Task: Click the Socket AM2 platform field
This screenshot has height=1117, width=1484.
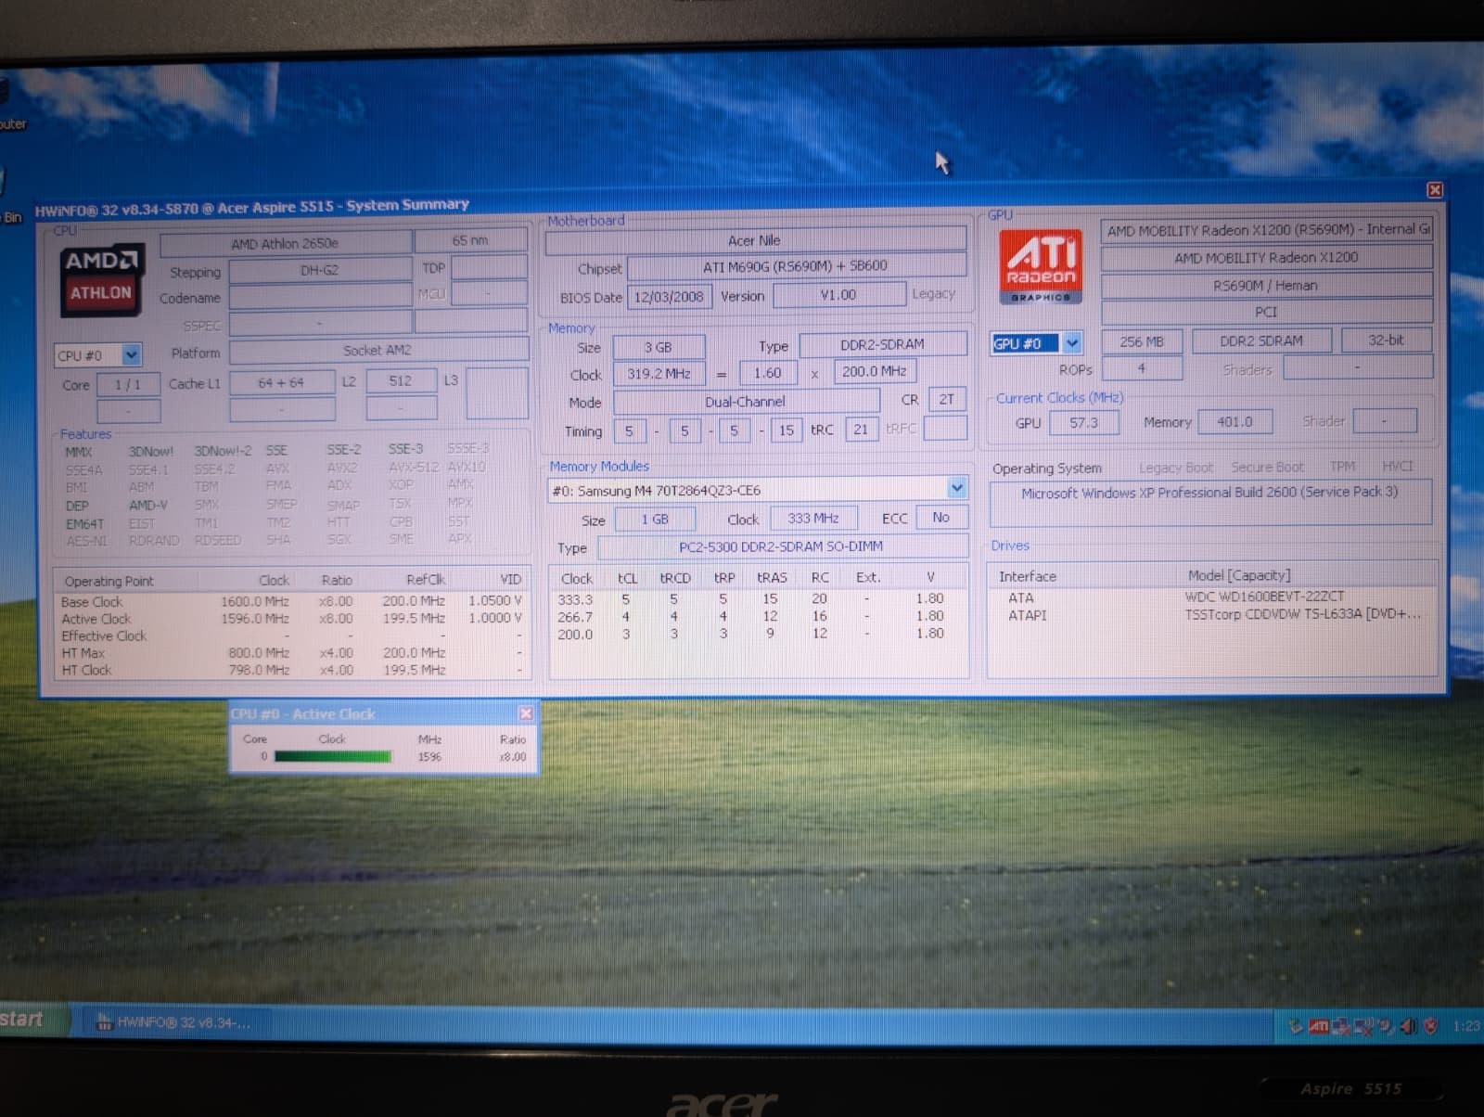Action: (377, 351)
